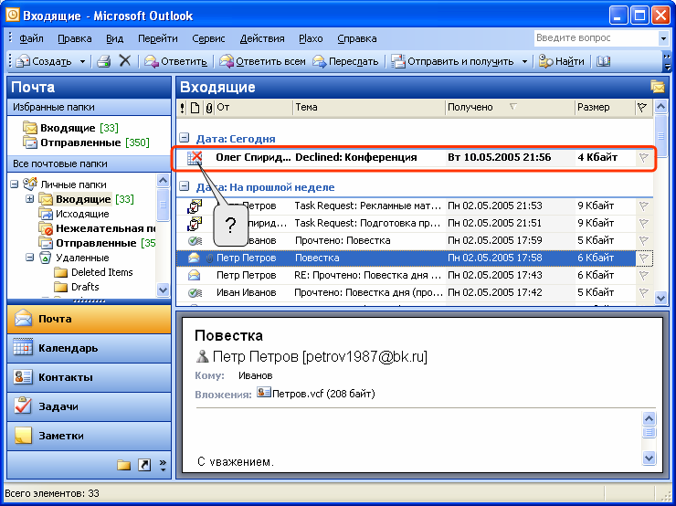Open configure buttons chevron at pane bottom
This screenshot has height=506, width=676.
pyautogui.click(x=163, y=465)
